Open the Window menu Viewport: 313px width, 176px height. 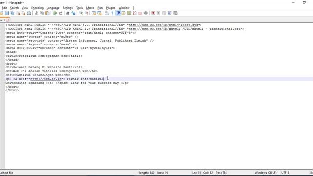pos(124,8)
